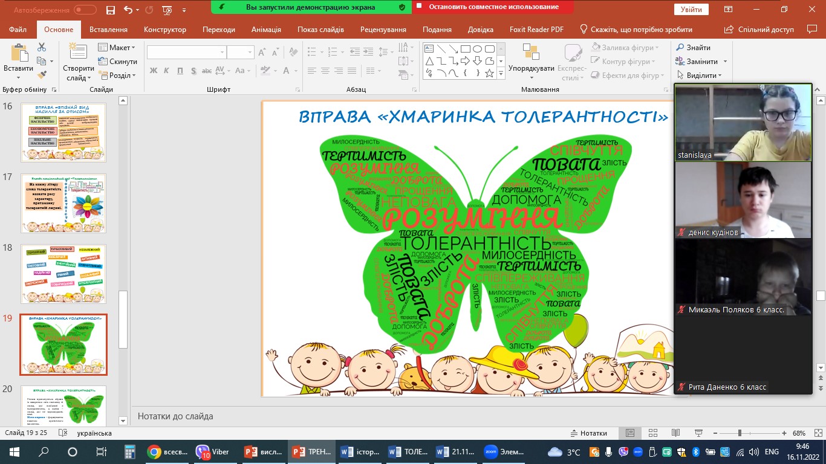Click the Знайти (Find) search icon
The height and width of the screenshot is (464, 826).
coord(680,48)
